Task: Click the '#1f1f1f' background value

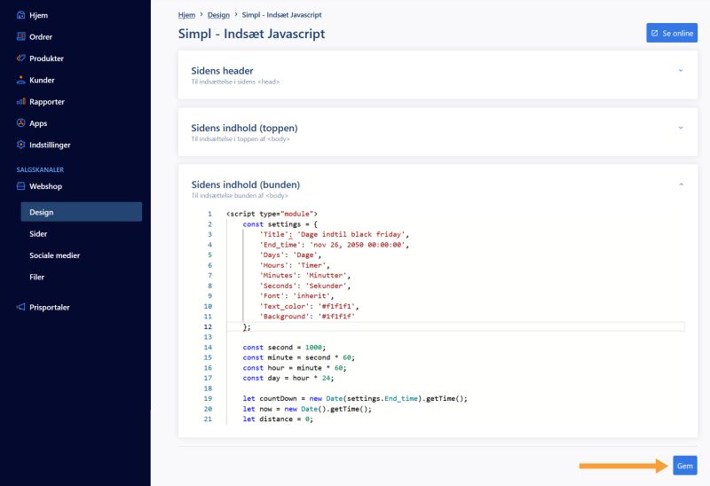Action: (x=336, y=317)
